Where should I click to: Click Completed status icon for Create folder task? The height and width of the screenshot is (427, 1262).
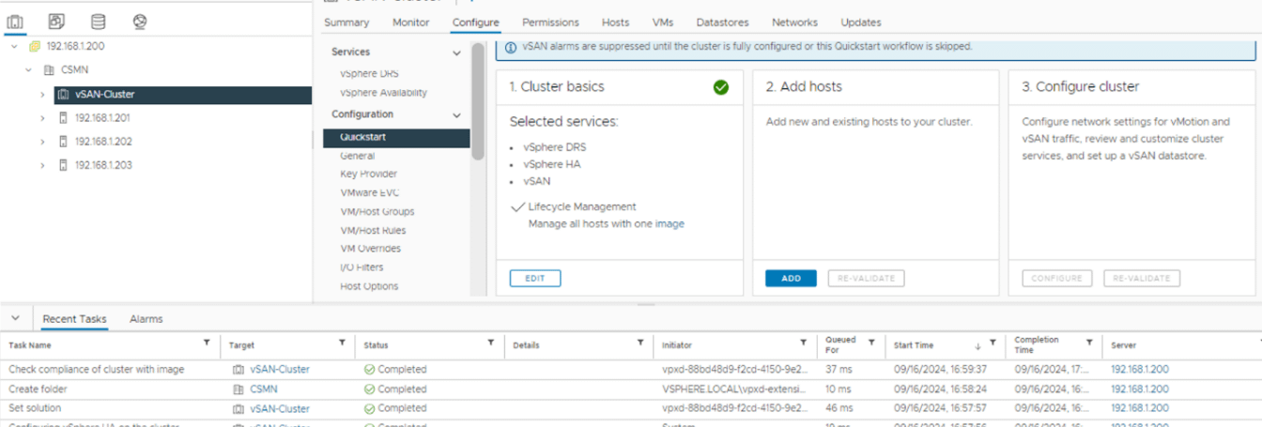369,389
